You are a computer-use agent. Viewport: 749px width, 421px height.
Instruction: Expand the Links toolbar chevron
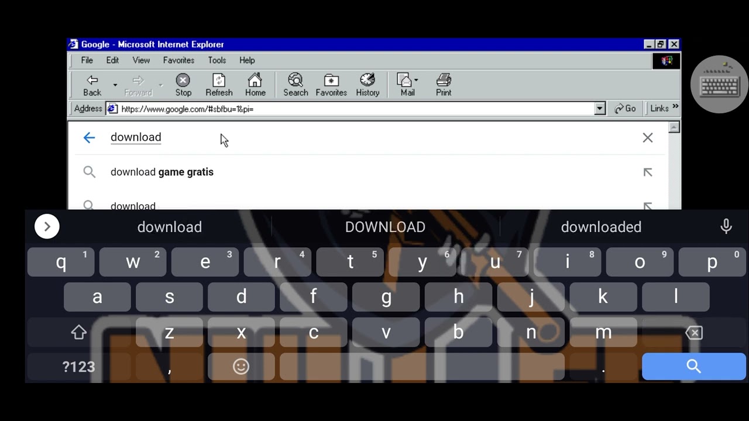[675, 107]
